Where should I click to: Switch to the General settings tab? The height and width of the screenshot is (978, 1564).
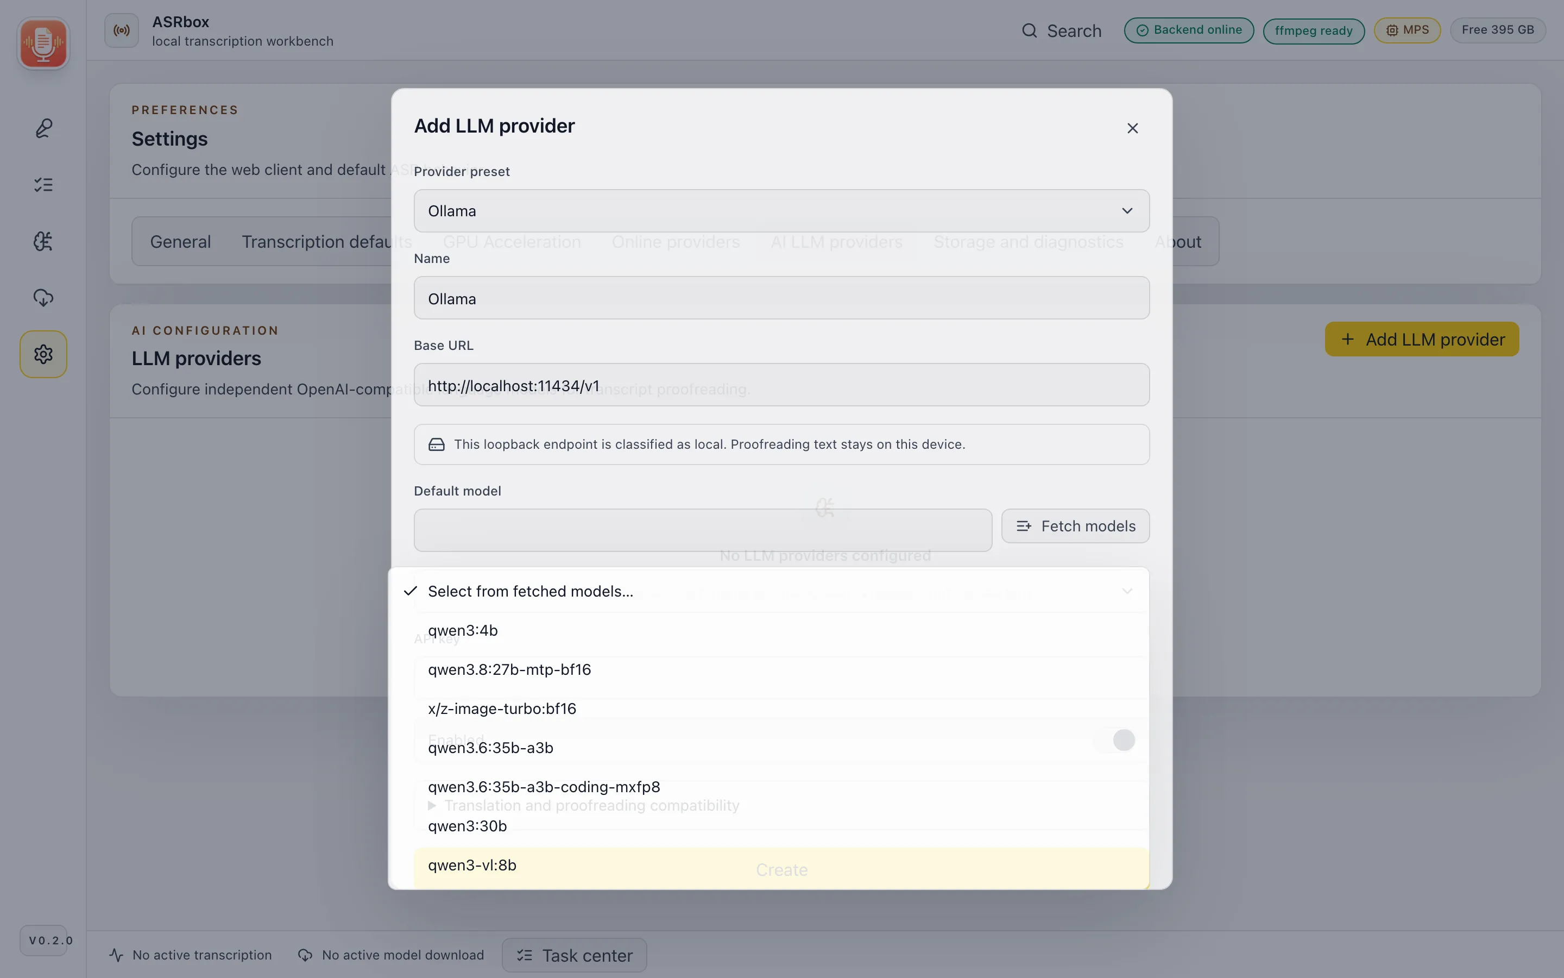coord(180,242)
